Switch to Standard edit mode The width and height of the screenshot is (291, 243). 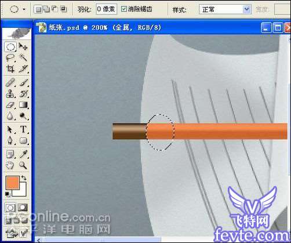coord(10,208)
